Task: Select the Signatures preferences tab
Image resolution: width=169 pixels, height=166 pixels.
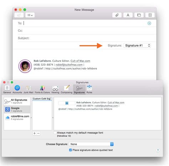Action: coord(79,90)
